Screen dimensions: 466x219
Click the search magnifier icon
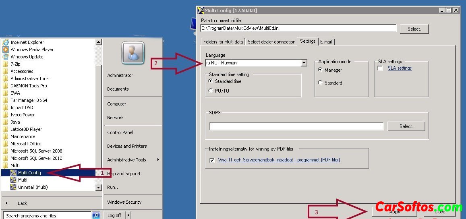tap(96, 215)
